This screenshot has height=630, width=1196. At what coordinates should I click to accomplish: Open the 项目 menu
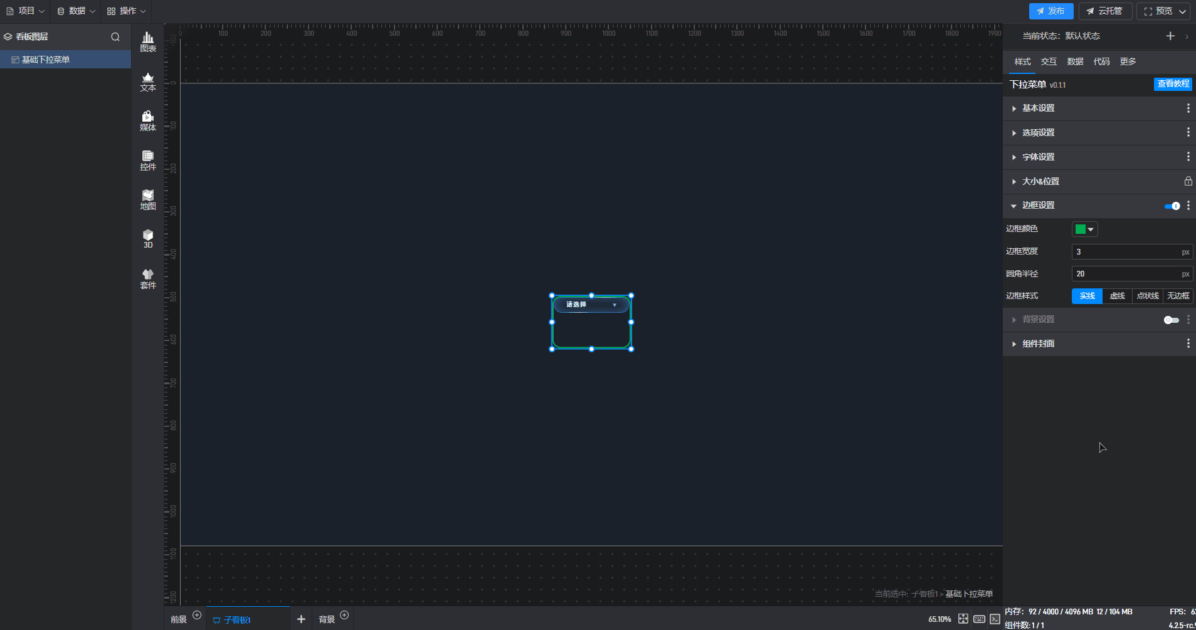pyautogui.click(x=26, y=11)
